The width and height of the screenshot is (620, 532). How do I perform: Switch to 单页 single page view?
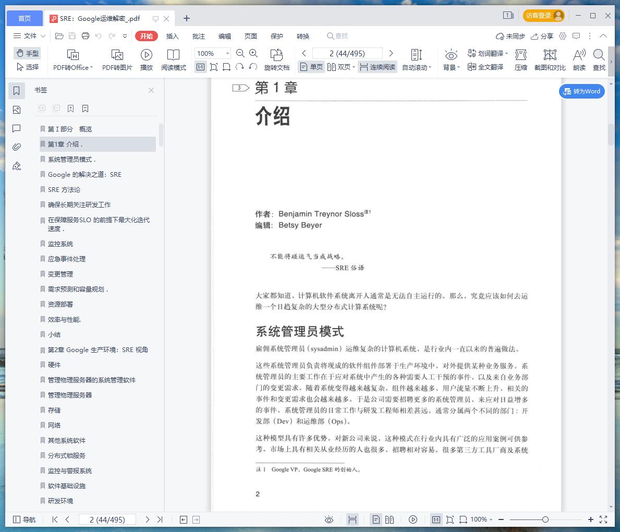[311, 67]
